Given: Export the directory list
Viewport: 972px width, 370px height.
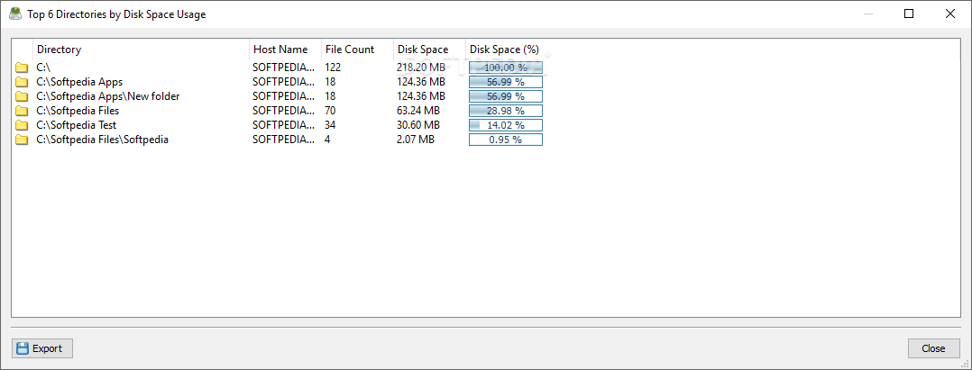Looking at the screenshot, I should pos(42,348).
